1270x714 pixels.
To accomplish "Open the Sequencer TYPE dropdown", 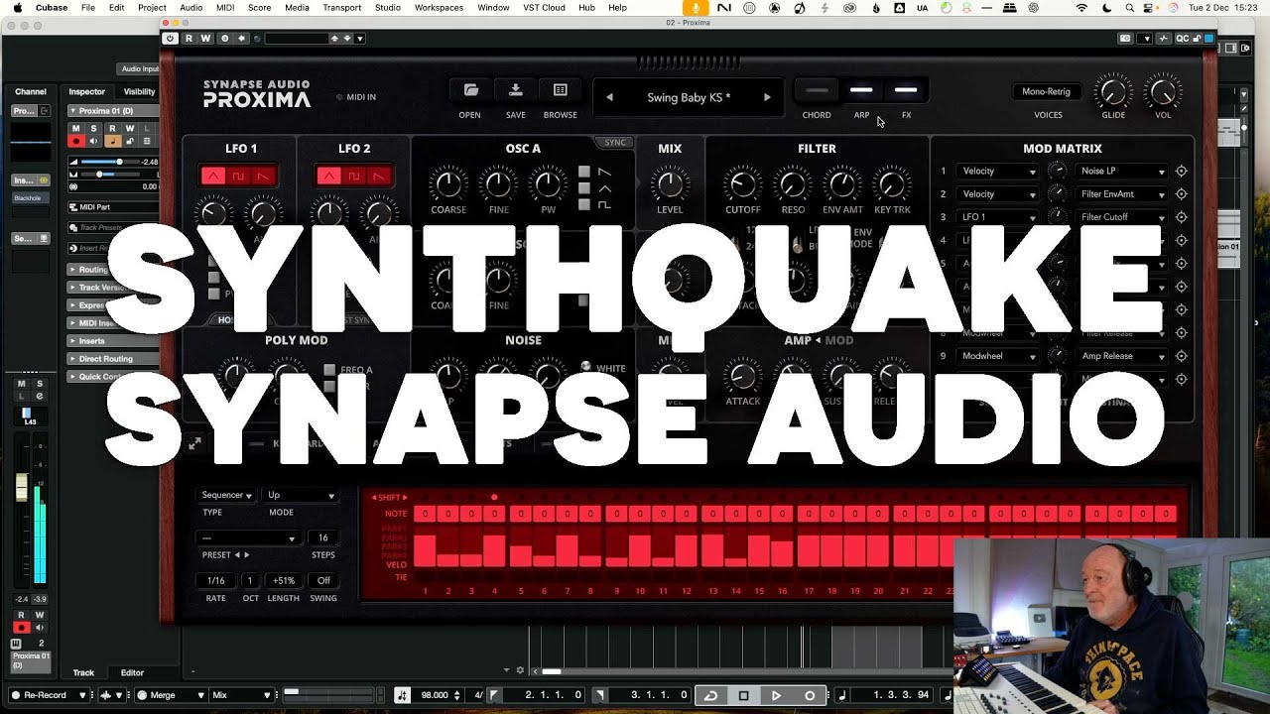I will pyautogui.click(x=226, y=495).
